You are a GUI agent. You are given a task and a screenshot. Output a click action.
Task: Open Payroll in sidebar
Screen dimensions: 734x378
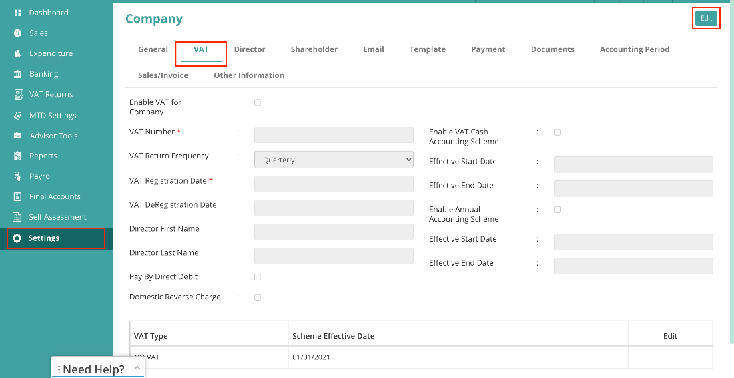pyautogui.click(x=41, y=176)
